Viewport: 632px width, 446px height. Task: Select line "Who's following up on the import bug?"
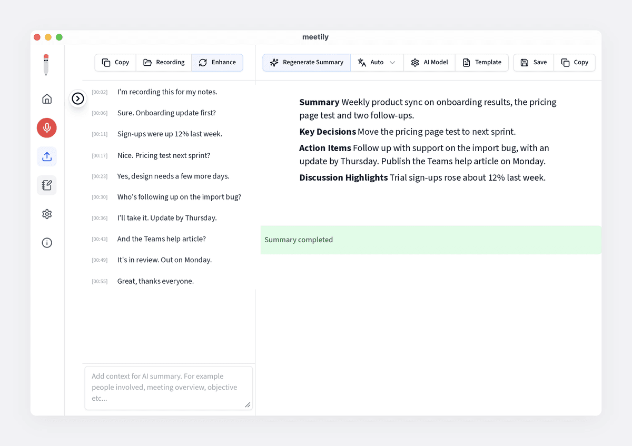tap(179, 197)
